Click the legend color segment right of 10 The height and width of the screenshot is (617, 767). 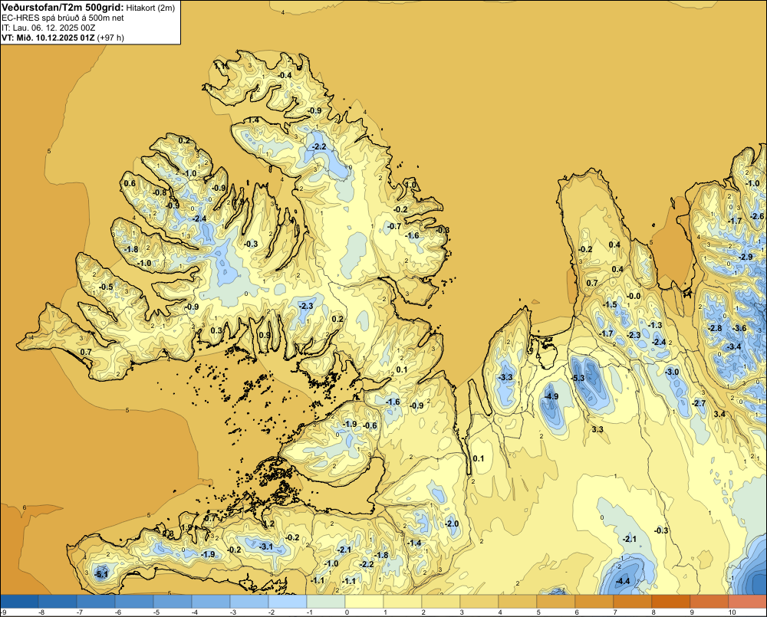coord(747,601)
